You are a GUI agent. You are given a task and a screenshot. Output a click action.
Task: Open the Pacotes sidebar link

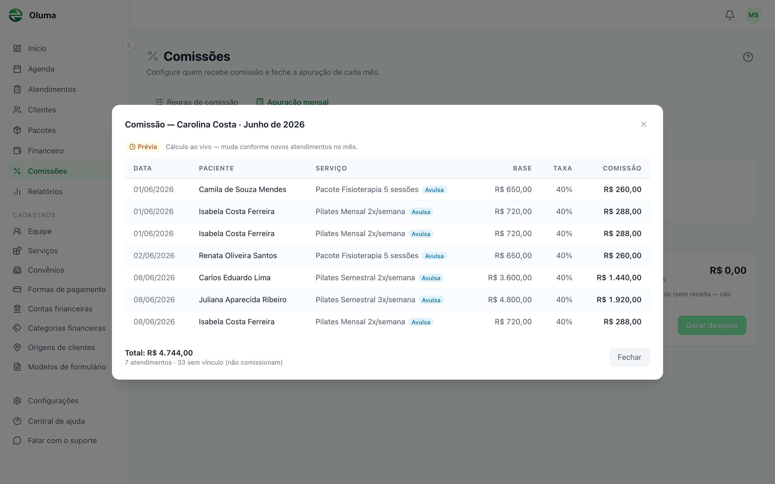pos(59,130)
